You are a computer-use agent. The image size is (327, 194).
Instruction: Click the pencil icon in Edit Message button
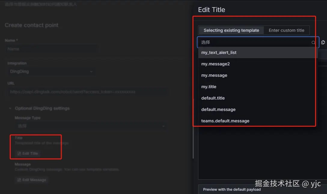19,180
